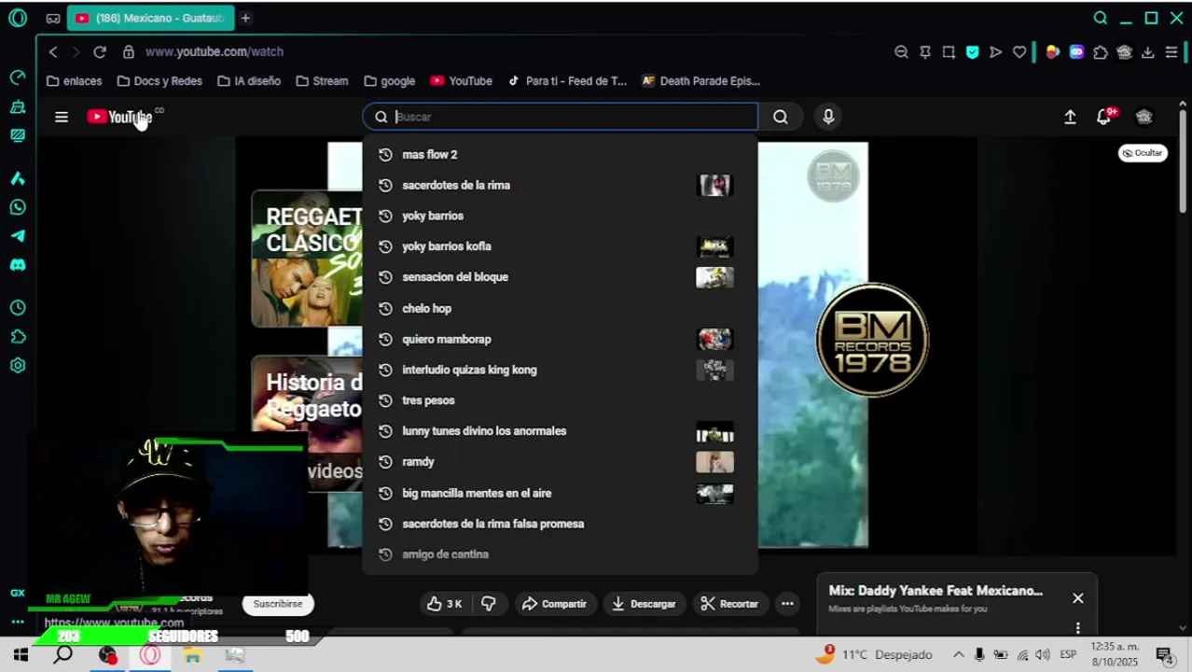This screenshot has width=1192, height=672.
Task: Open the Mix panel three-dot options
Action: 1078,628
